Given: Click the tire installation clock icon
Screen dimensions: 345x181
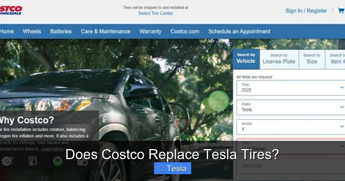Looking at the screenshot, I should pyautogui.click(x=82, y=161).
